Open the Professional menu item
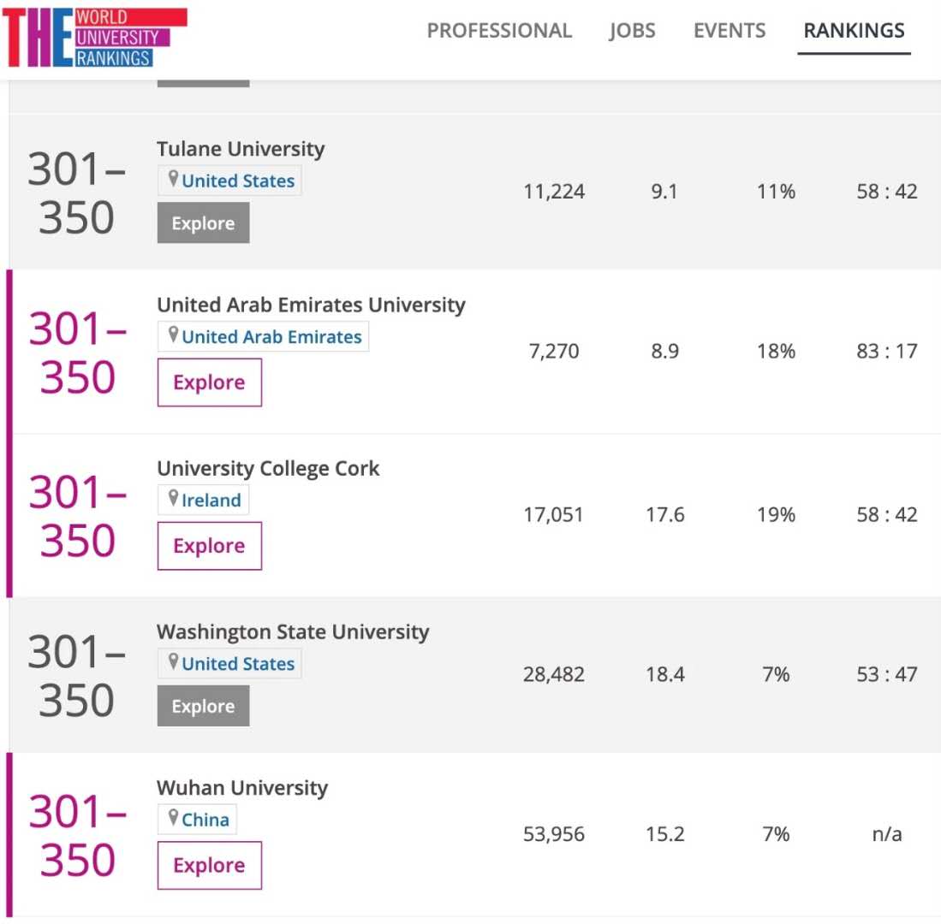941x924 pixels. pyautogui.click(x=499, y=31)
